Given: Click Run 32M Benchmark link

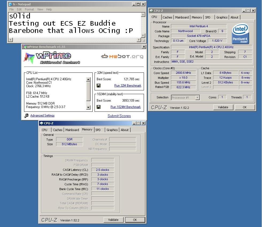Looking at the screenshot, I should pos(128,86).
